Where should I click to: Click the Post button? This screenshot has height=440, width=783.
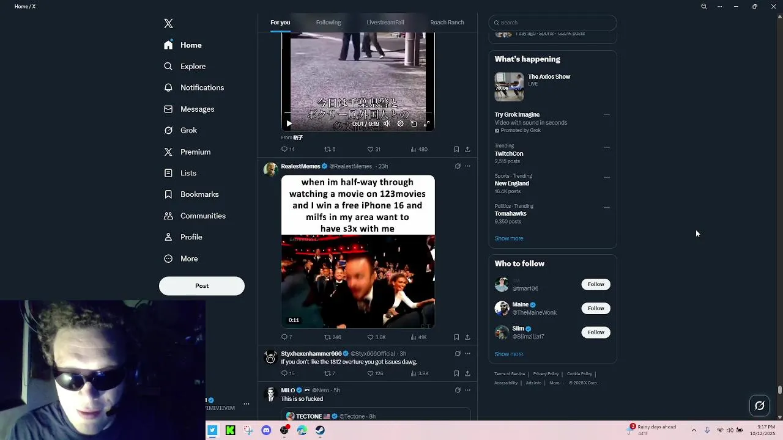pyautogui.click(x=202, y=285)
